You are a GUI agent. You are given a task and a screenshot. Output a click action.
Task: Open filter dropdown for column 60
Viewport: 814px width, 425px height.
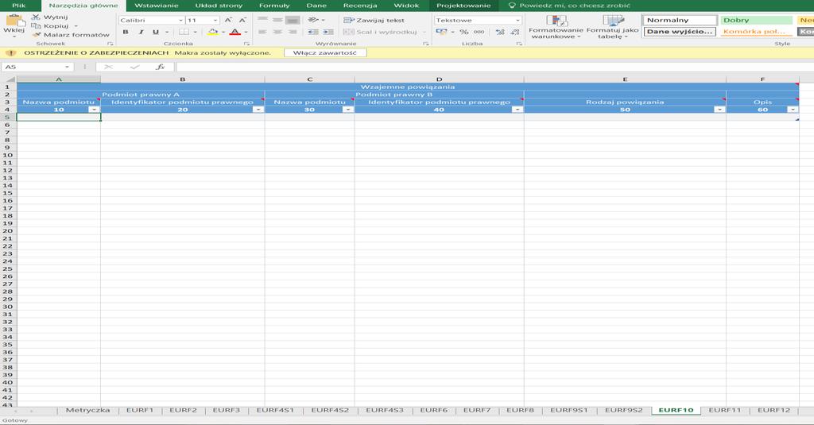click(x=793, y=110)
